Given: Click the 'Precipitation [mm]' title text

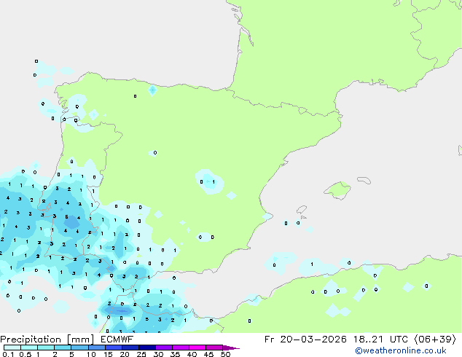Looking at the screenshot, I should coord(47,340).
